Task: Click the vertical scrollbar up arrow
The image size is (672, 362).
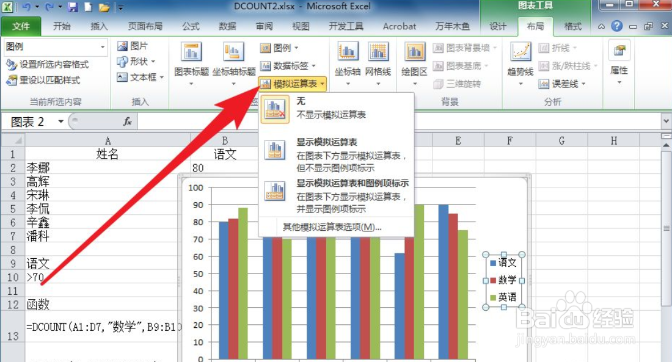Action: coord(667,145)
